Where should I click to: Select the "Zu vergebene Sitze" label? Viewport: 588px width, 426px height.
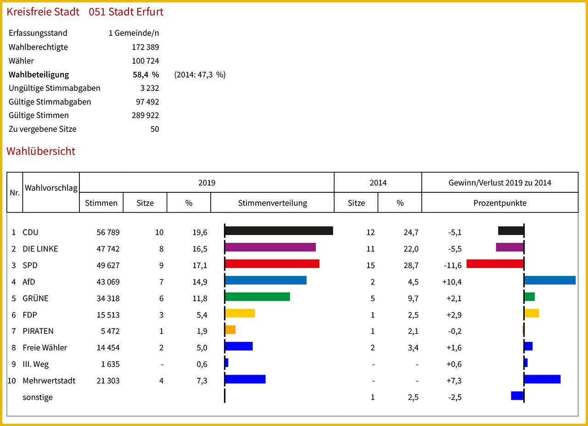point(43,129)
